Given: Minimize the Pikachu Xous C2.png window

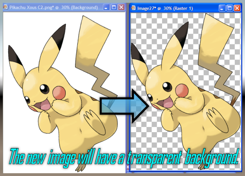Looking at the screenshot, I should tap(106, 7).
